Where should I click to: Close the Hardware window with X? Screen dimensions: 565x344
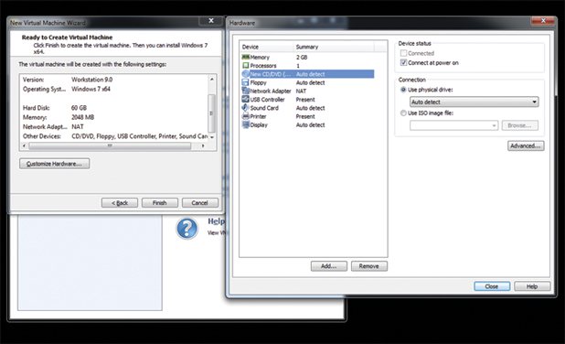(543, 21)
